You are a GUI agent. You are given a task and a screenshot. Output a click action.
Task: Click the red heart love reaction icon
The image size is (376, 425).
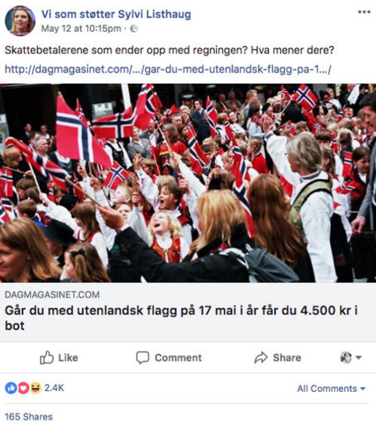pyautogui.click(x=23, y=388)
